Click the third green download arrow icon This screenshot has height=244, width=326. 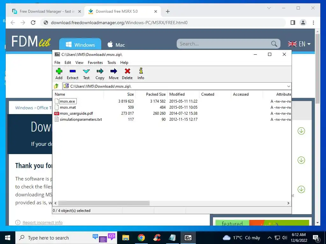coord(301,189)
